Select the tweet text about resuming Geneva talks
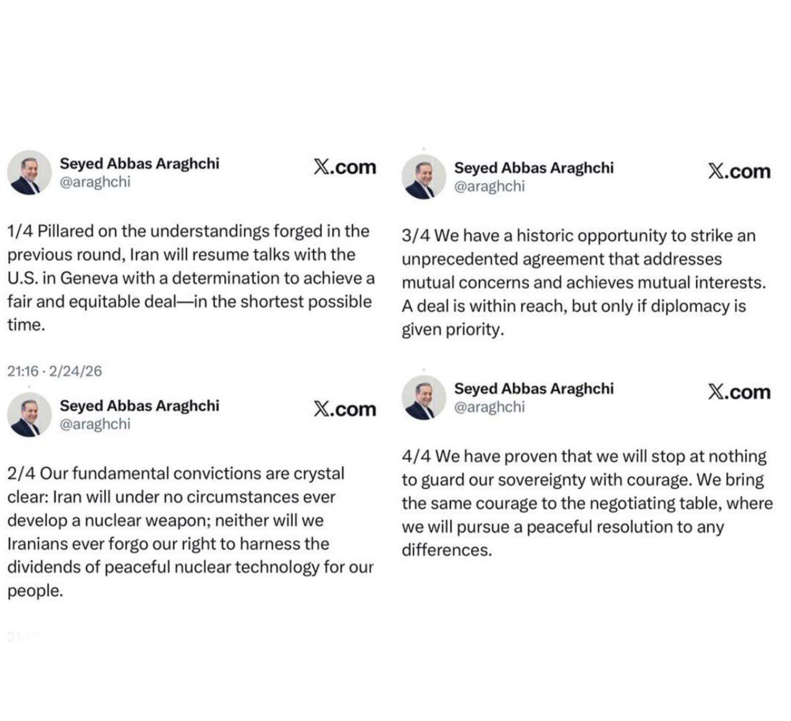Image resolution: width=791 pixels, height=721 pixels. pyautogui.click(x=190, y=278)
